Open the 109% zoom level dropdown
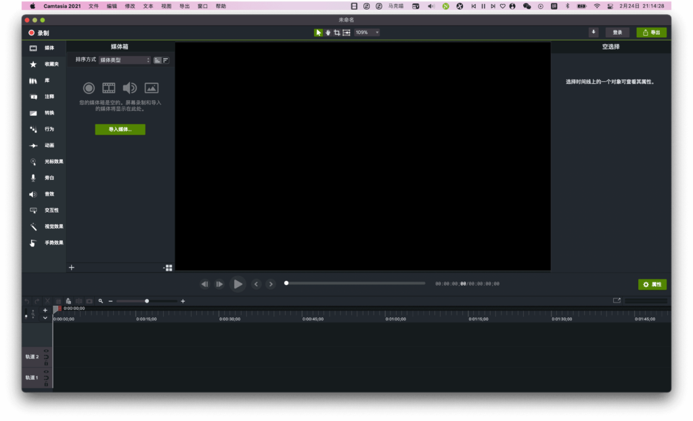This screenshot has height=421, width=693. click(x=365, y=31)
